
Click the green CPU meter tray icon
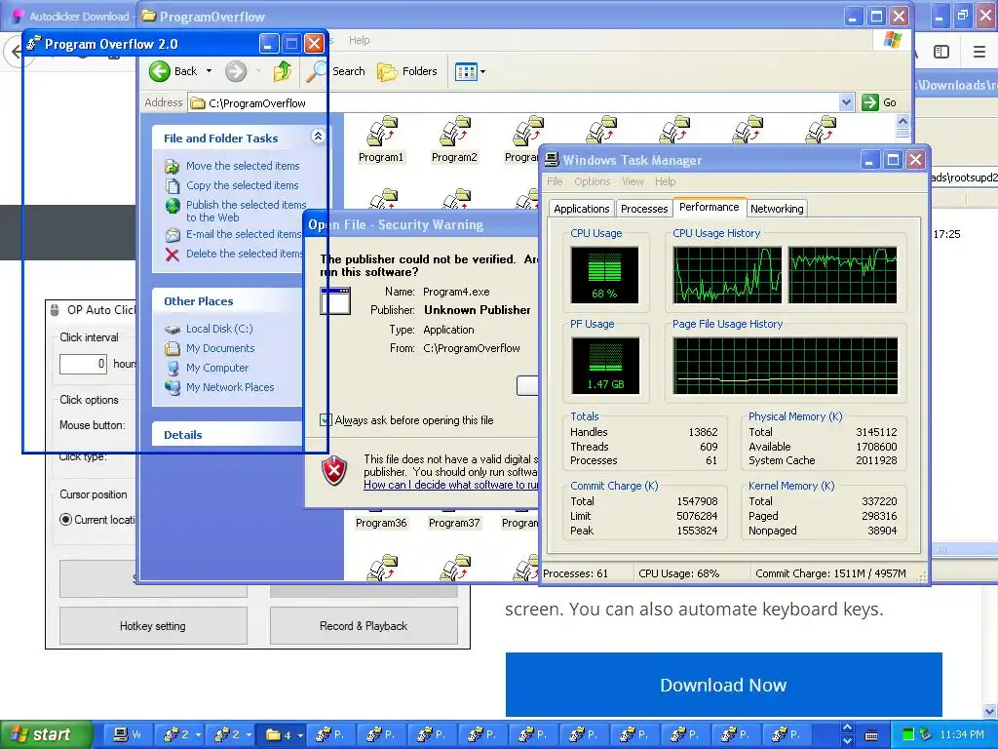click(908, 735)
